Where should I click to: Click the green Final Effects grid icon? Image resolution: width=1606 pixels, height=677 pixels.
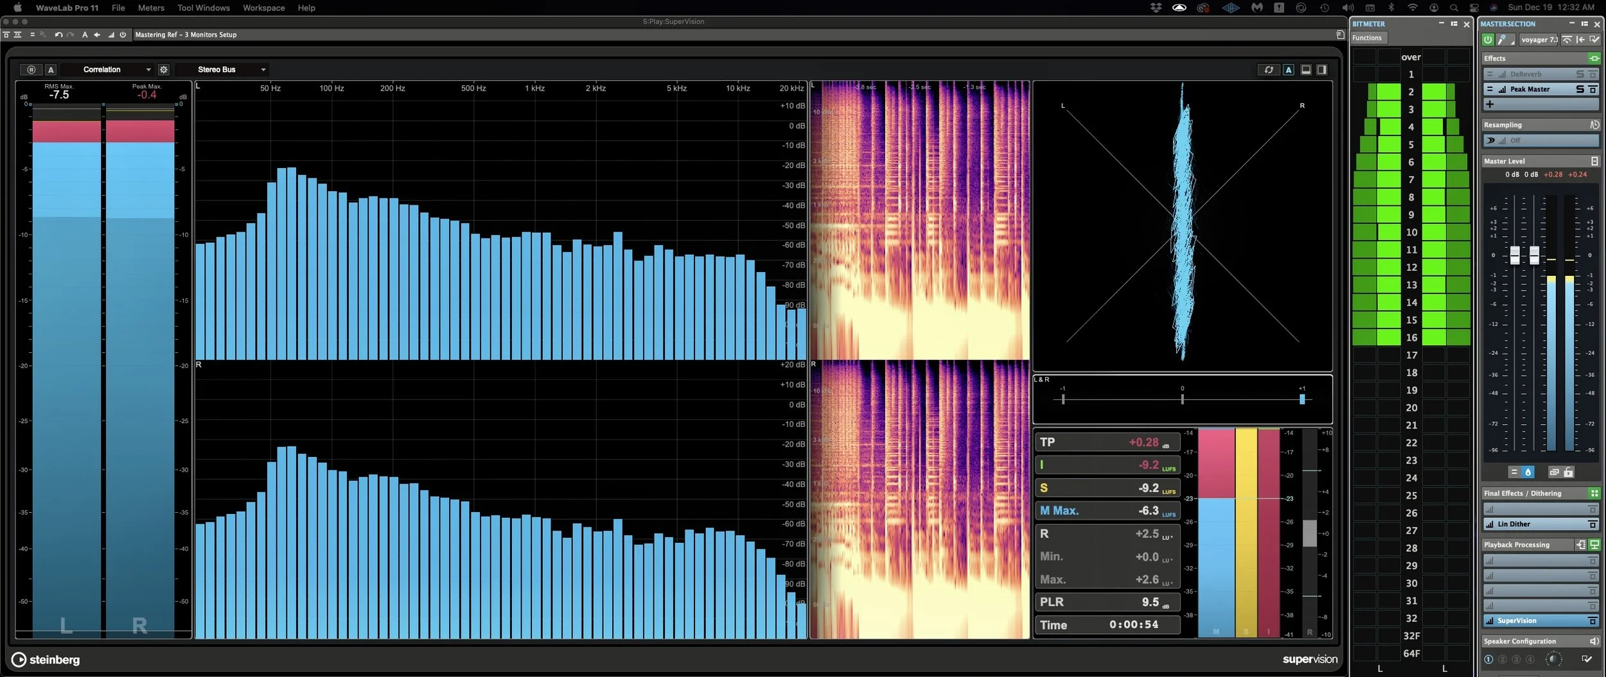(1594, 493)
